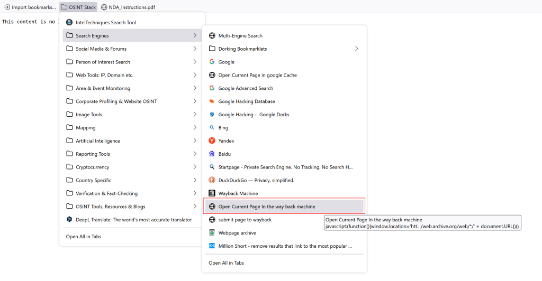This screenshot has height=281, width=542.
Task: Open the Yandex bookmark icon
Action: click(212, 140)
